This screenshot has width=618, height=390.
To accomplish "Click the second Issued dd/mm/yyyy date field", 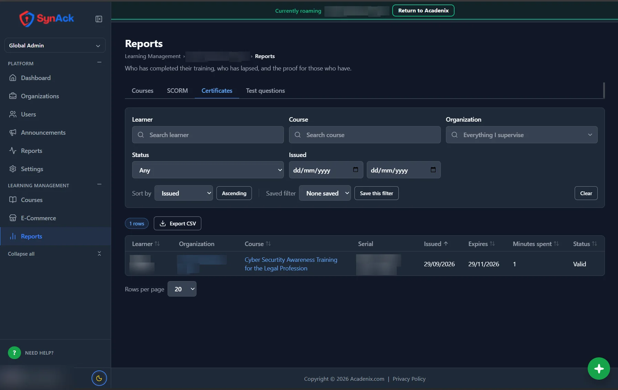I will [404, 170].
